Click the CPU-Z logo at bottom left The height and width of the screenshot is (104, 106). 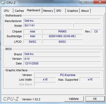click(x=11, y=99)
